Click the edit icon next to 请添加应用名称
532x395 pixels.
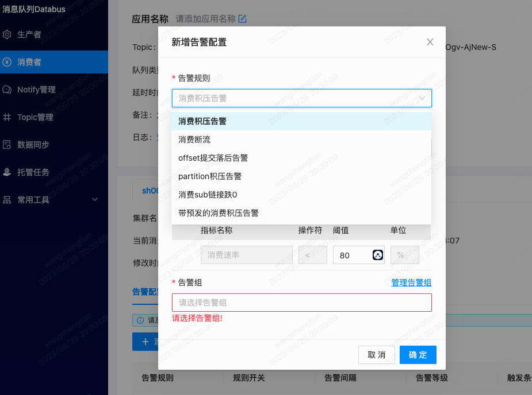pos(242,18)
